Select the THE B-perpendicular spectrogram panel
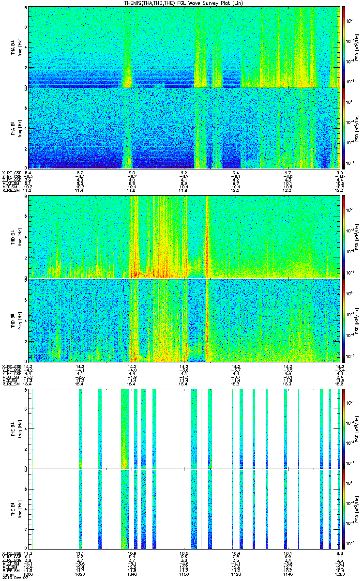This screenshot has width=363, height=581. [x=184, y=428]
